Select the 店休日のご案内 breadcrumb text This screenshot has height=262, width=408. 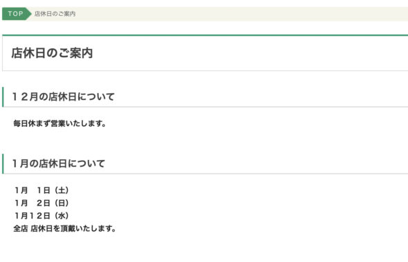(55, 14)
